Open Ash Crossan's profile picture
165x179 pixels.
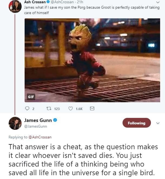(x=15, y=6)
